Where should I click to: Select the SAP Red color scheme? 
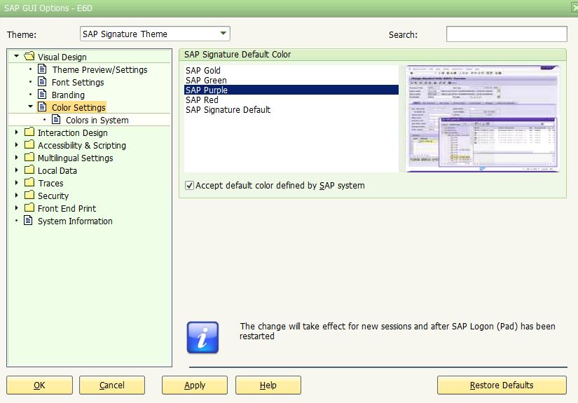click(x=291, y=100)
